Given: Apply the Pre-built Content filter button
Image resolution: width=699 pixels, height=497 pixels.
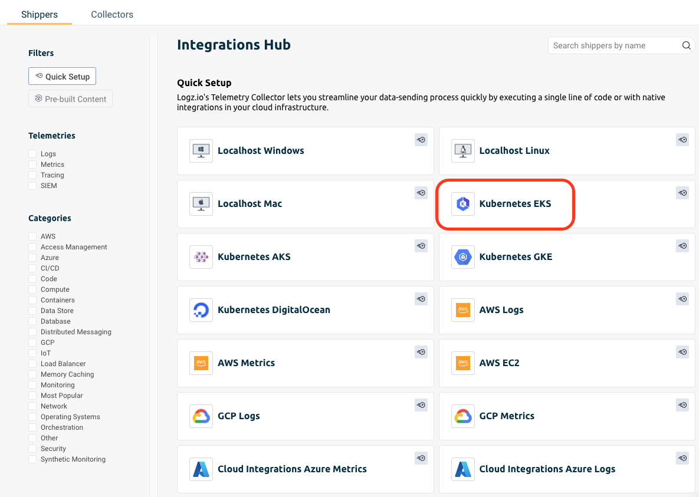Looking at the screenshot, I should [x=70, y=98].
